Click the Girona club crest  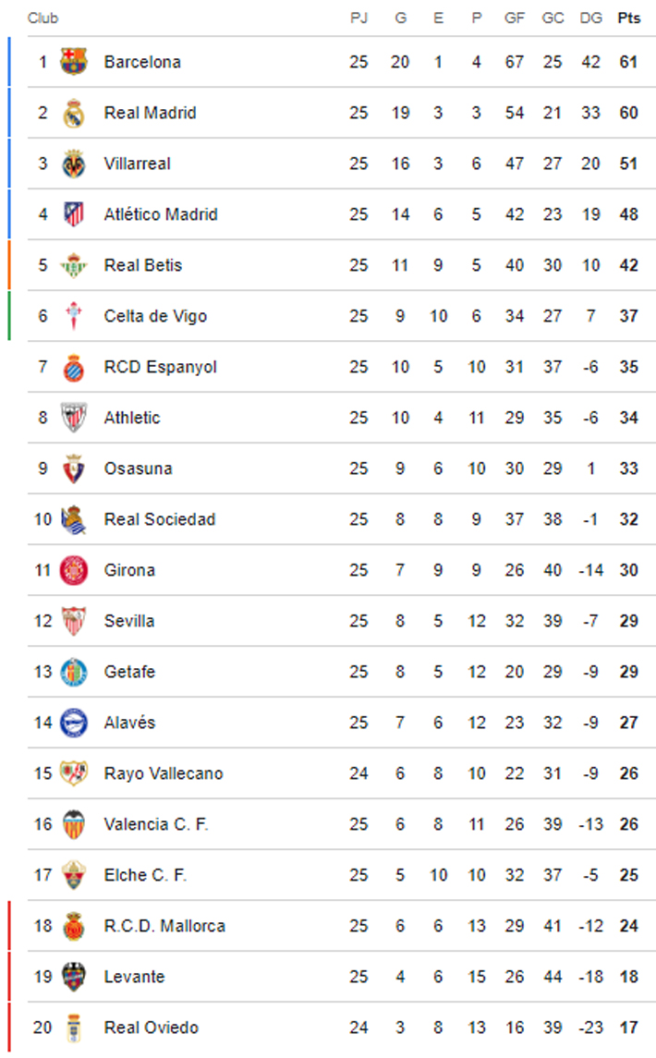click(x=73, y=570)
